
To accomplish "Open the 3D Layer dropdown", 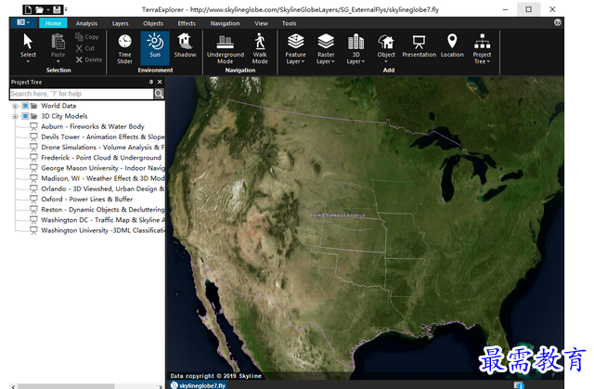I will (355, 48).
